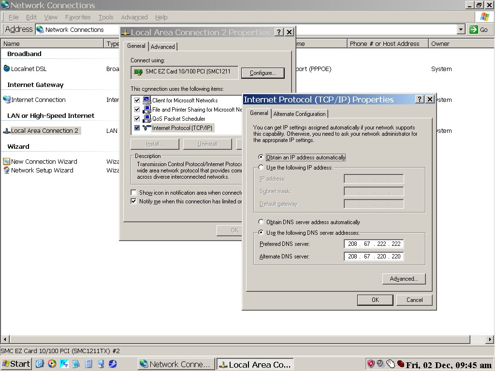Cancel the TCP/IP Properties dialog
The image size is (495, 371).
[414, 300]
